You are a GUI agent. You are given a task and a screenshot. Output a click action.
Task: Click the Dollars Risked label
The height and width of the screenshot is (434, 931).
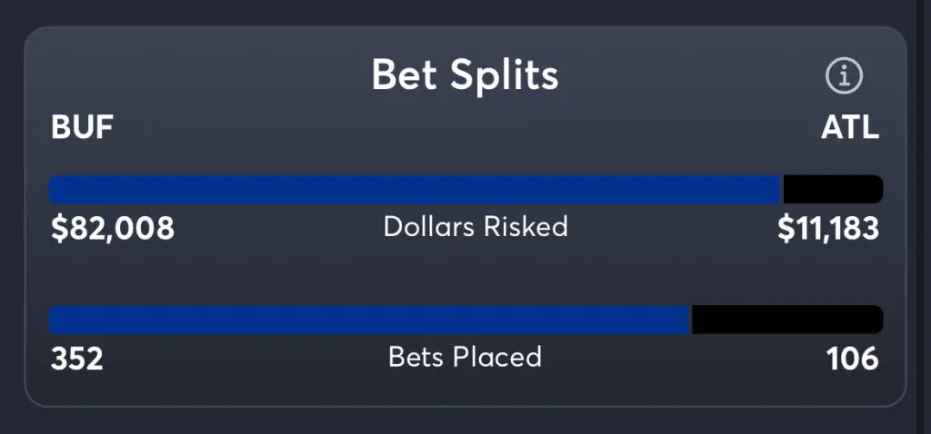tap(476, 226)
